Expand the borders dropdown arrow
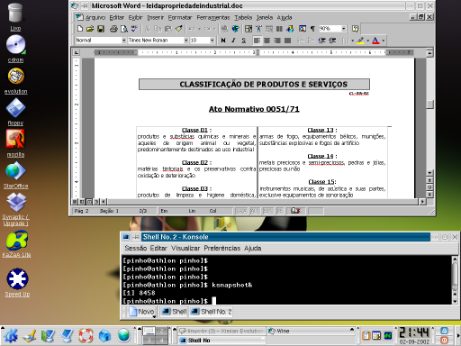The height and width of the screenshot is (346, 461). point(352,41)
